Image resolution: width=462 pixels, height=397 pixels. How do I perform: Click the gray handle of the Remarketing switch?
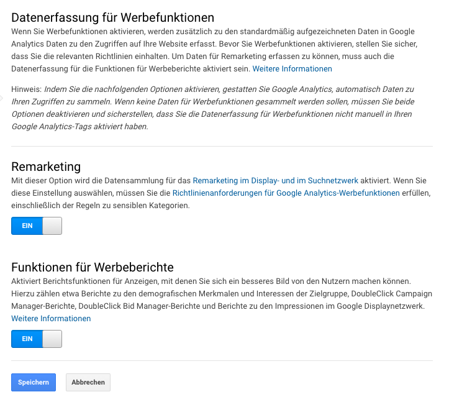pyautogui.click(x=52, y=226)
